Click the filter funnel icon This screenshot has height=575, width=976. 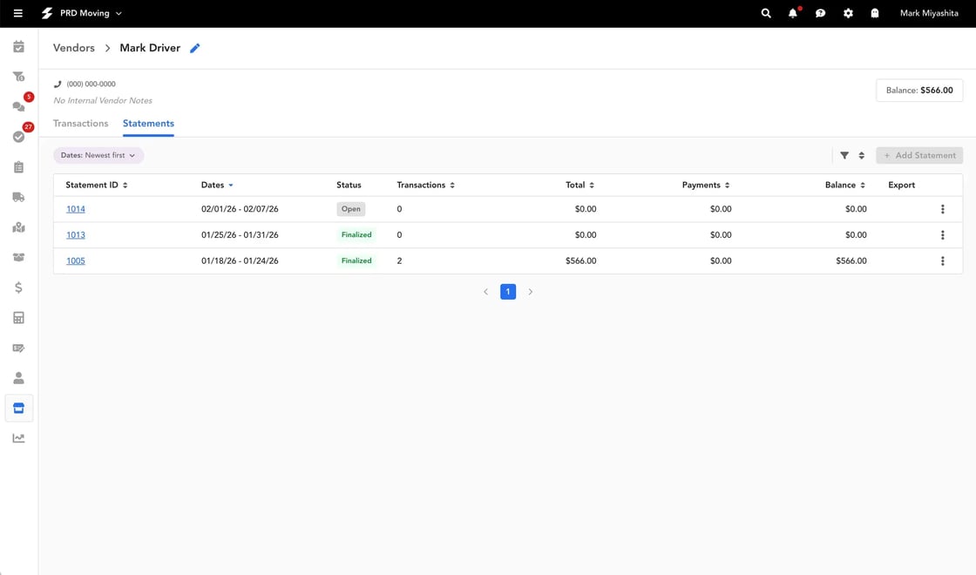tap(844, 156)
